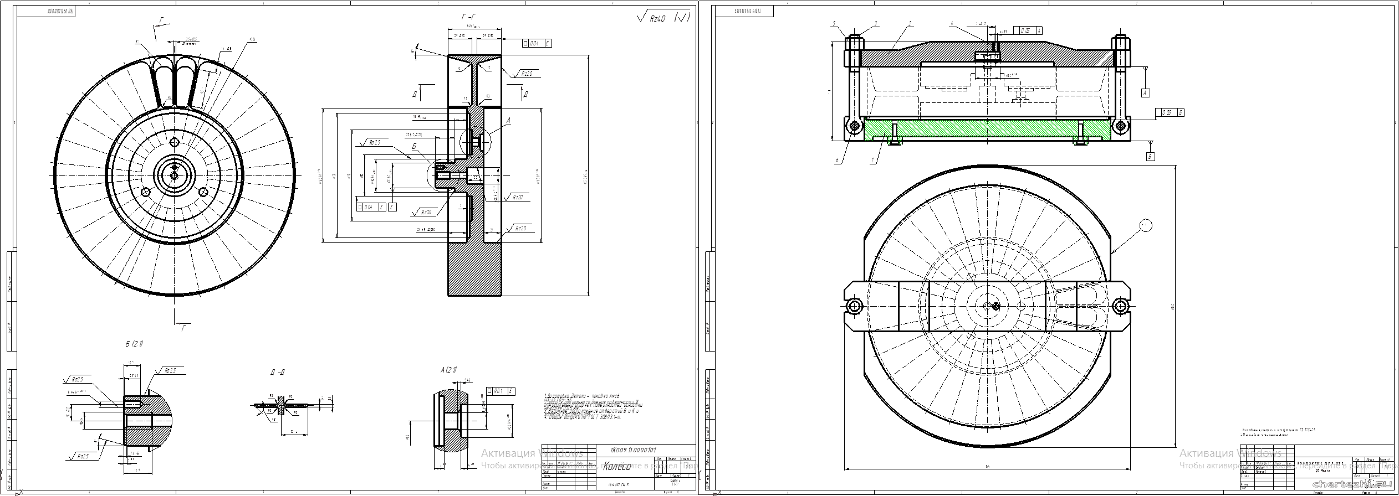The image size is (1399, 496).
Task: Select the 0.05 Б tolerance frame
Action: click(1170, 112)
